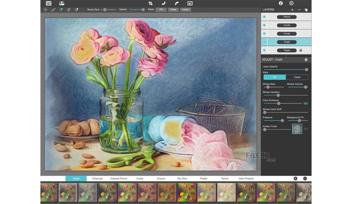
Task: Open the Da Vinci preset tab
Action: point(182,178)
